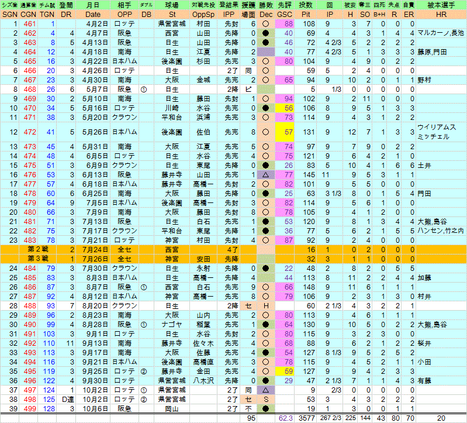This screenshot has width=467, height=423.
Task: Click stadium cell ナゴヤ
Action: click(172, 324)
